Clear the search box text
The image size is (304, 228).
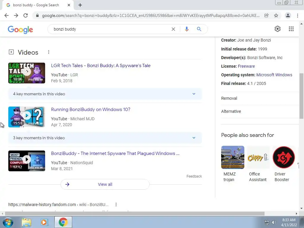click(x=173, y=29)
